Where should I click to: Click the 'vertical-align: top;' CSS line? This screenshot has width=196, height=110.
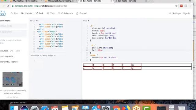click(x=103, y=35)
